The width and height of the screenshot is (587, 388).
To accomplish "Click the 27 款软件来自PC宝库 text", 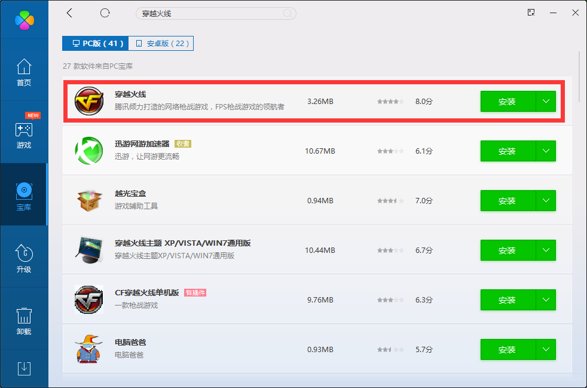I will [x=97, y=66].
